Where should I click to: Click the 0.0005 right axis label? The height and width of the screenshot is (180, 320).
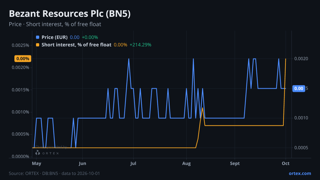click(301, 148)
